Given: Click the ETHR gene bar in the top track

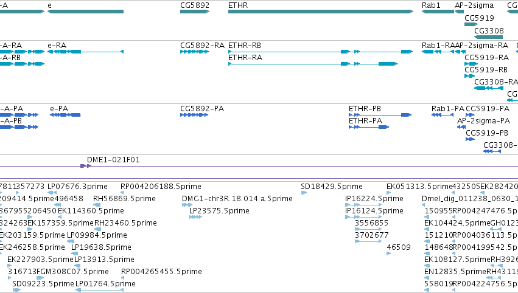Looking at the screenshot, I should (320, 12).
